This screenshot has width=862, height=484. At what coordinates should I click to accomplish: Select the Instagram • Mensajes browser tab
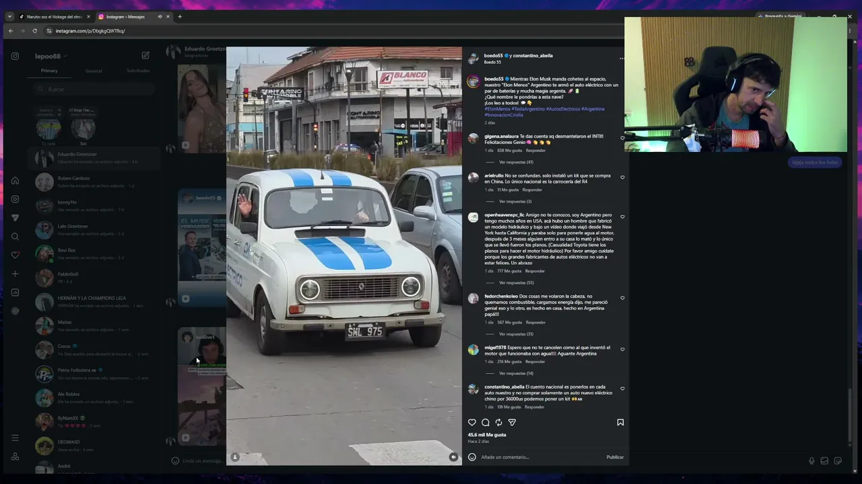(133, 17)
